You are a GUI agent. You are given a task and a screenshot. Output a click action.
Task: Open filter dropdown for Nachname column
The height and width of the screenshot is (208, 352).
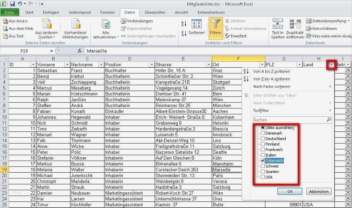pyautogui.click(x=101, y=65)
